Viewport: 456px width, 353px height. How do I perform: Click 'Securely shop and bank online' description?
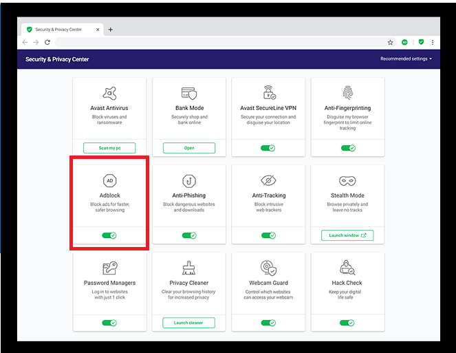189,120
